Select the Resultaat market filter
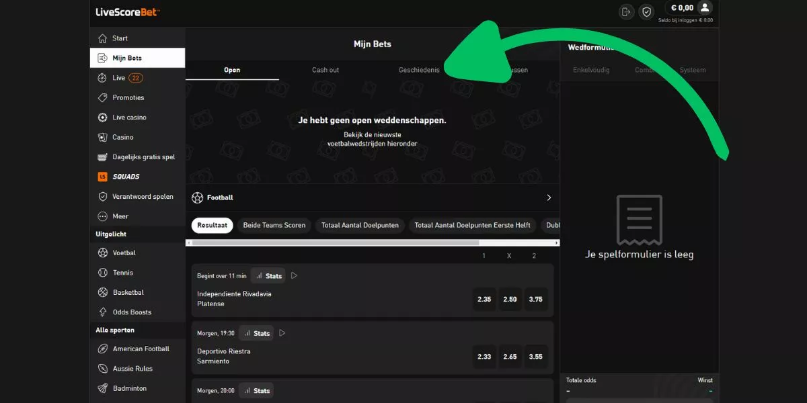 click(213, 225)
